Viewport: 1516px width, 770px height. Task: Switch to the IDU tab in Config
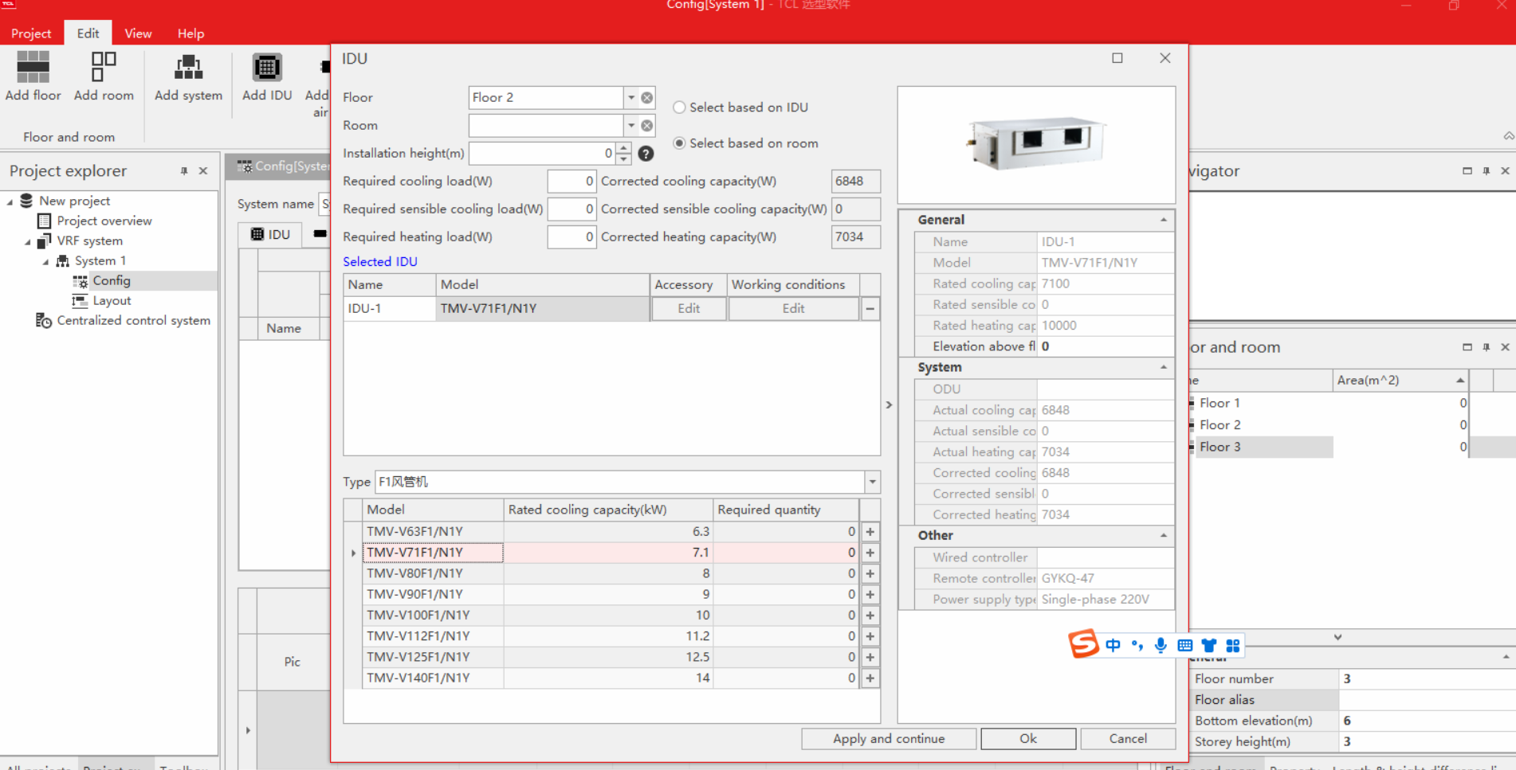pyautogui.click(x=270, y=234)
